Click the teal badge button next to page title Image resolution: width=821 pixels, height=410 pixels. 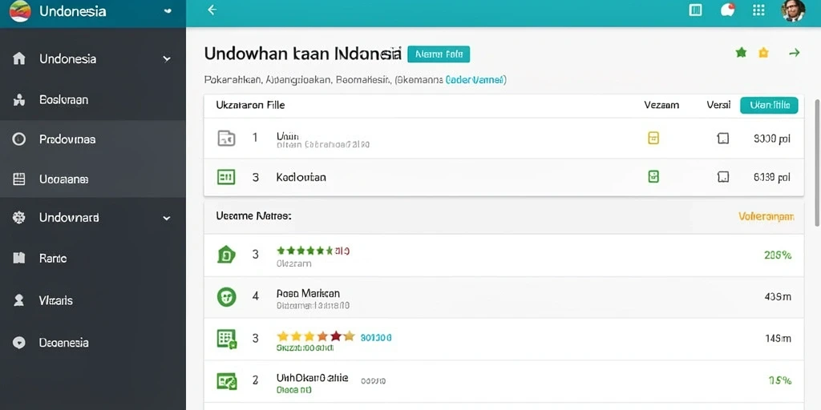point(439,54)
